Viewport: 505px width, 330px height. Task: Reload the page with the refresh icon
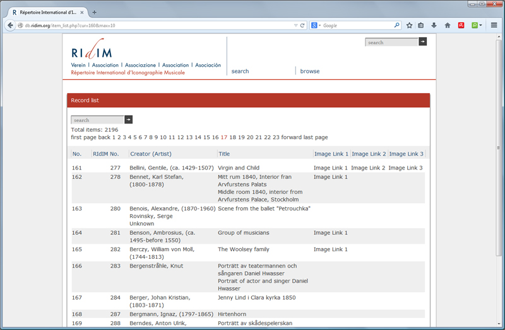(303, 25)
